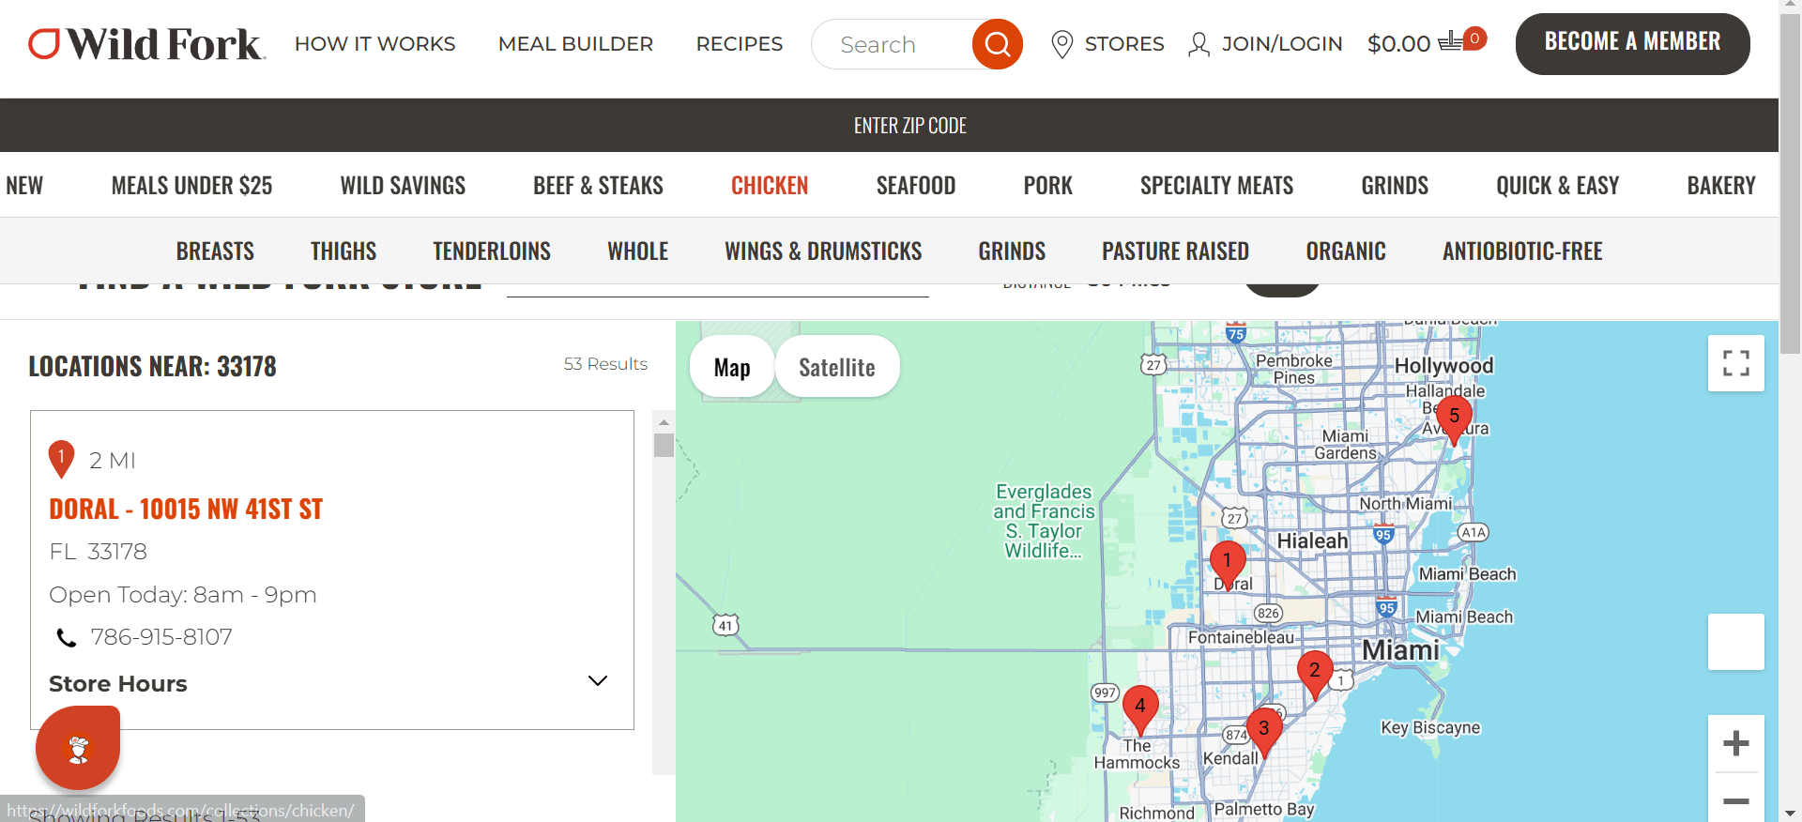The image size is (1802, 822).
Task: Open the WILD SAVINGS category
Action: pyautogui.click(x=403, y=186)
